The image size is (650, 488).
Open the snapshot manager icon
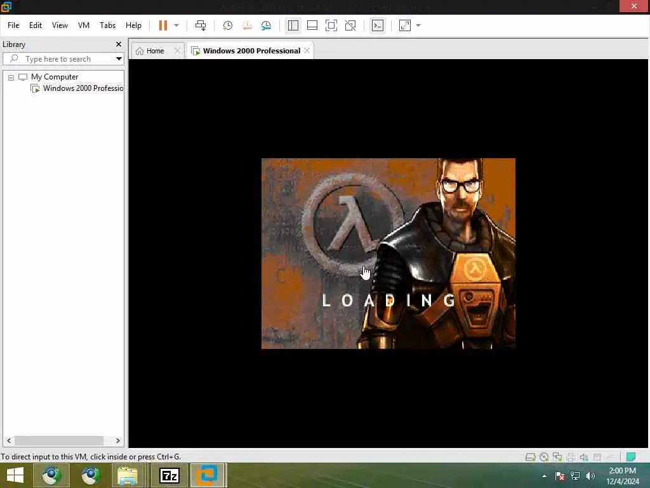[266, 25]
